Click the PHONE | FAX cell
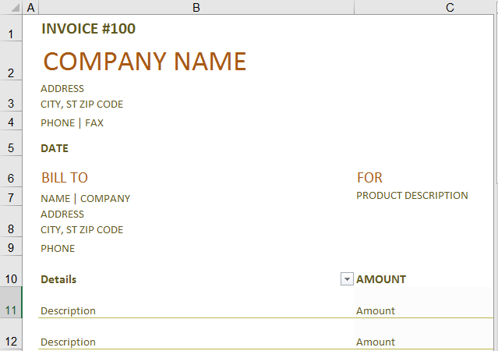 point(72,122)
